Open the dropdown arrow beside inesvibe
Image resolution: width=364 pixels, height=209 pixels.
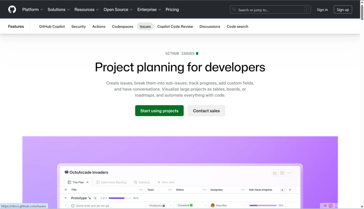pos(244,205)
